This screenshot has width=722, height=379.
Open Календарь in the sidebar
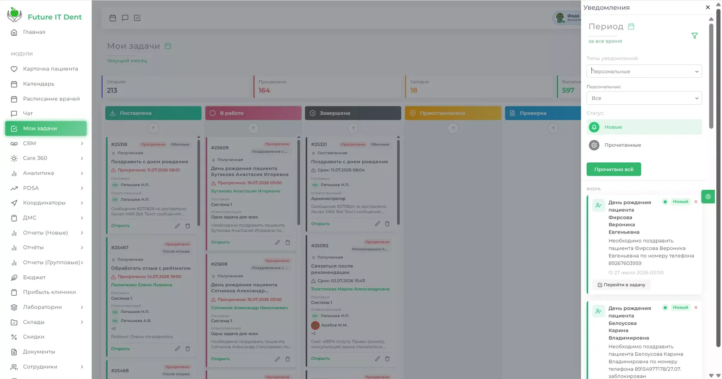pyautogui.click(x=46, y=84)
